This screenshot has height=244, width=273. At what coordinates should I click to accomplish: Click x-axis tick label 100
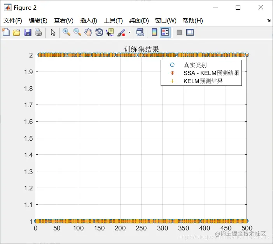pyautogui.click(x=78, y=228)
